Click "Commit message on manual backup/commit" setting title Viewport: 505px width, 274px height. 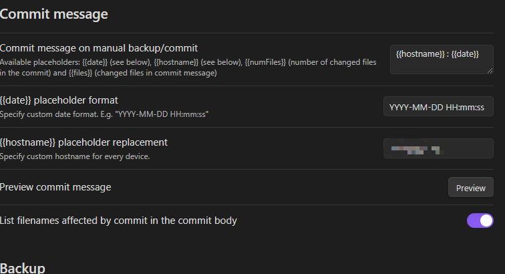tap(99, 48)
